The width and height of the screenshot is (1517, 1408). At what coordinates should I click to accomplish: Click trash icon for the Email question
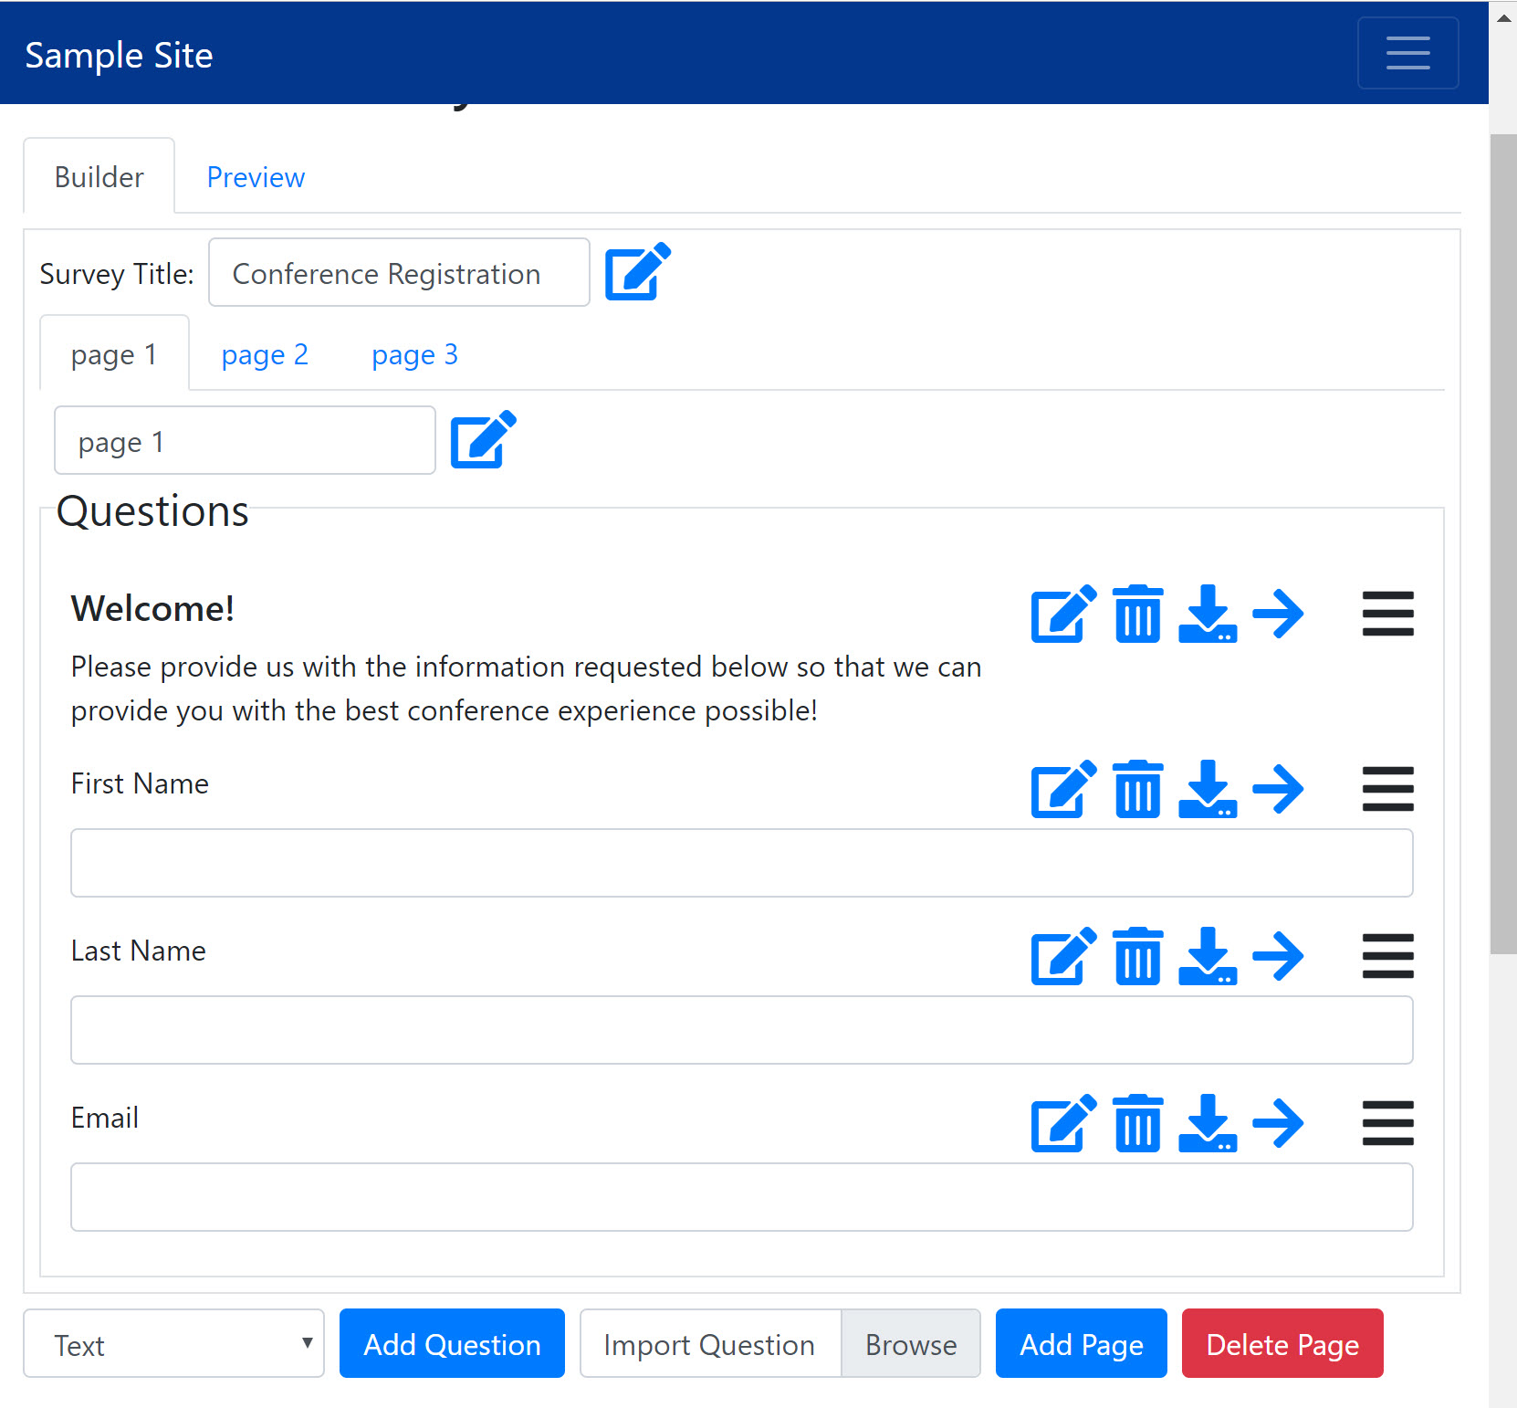(x=1138, y=1123)
